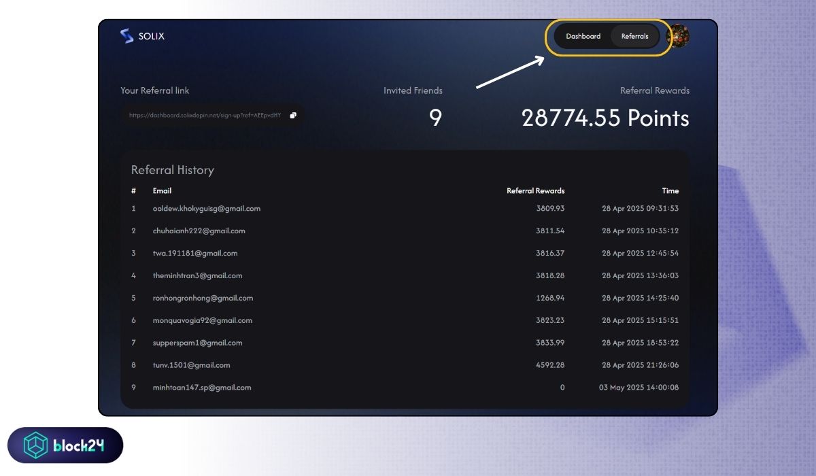Click the Your Referral link label

point(155,90)
